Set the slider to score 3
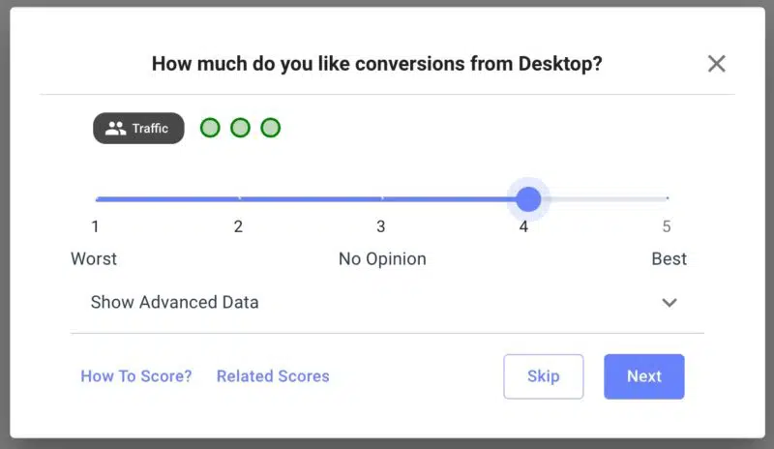774x449 pixels. [x=381, y=199]
